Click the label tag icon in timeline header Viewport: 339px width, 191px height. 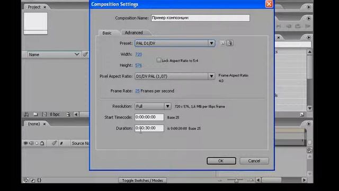coord(54,143)
